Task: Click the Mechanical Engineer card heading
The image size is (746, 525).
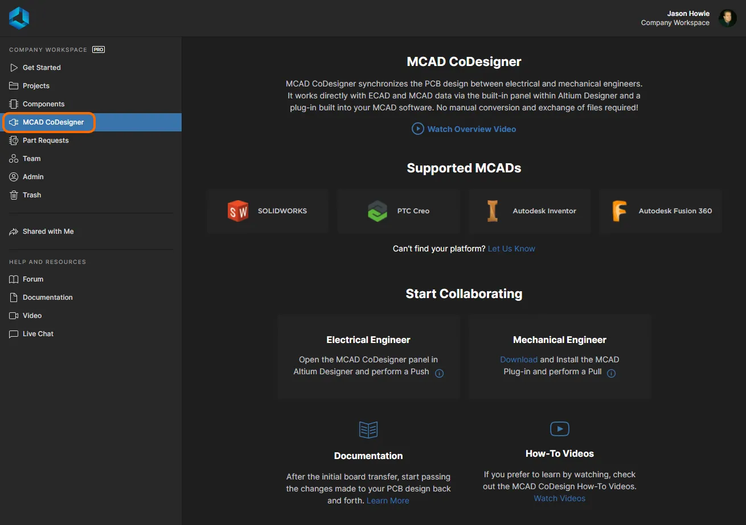Action: tap(560, 340)
